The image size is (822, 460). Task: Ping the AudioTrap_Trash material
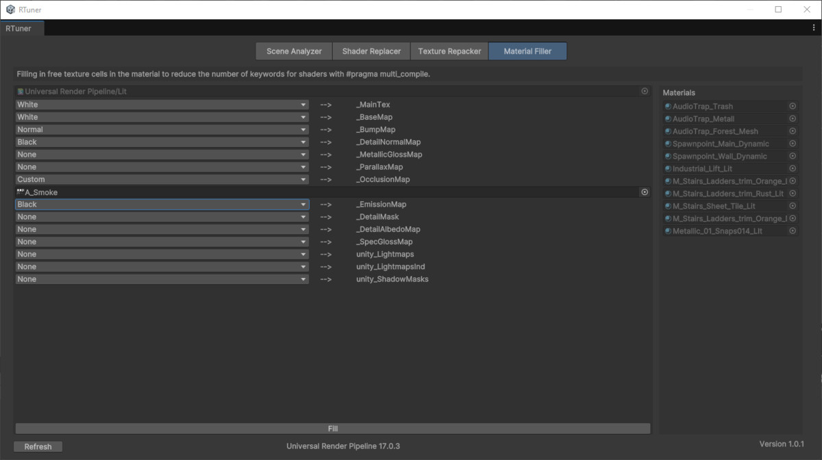tap(712, 106)
